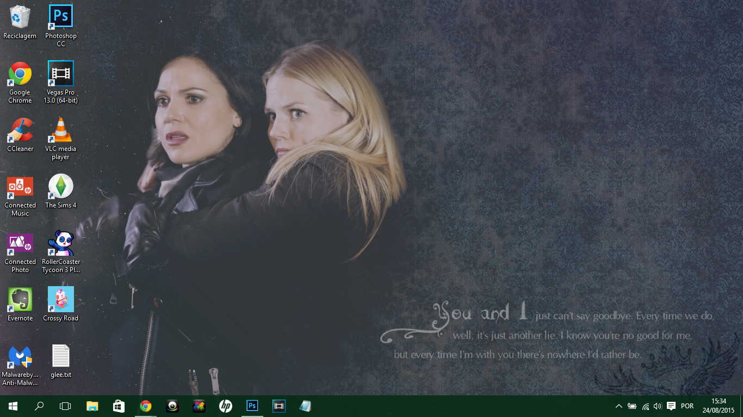743x417 pixels.
Task: Open taskbar search with magnifier icon
Action: [39, 406]
